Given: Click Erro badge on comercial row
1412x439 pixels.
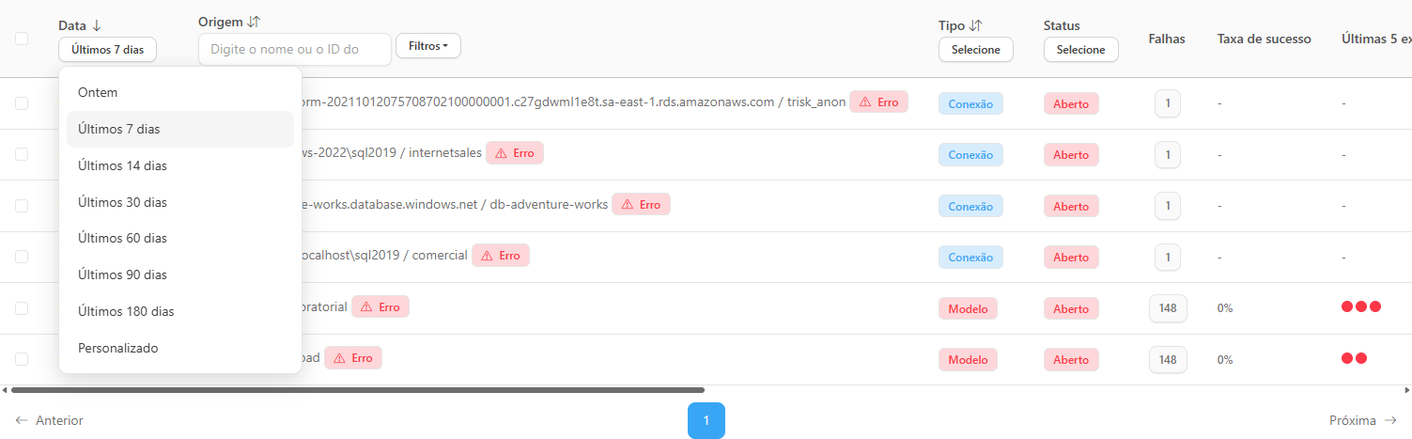Looking at the screenshot, I should tap(501, 255).
